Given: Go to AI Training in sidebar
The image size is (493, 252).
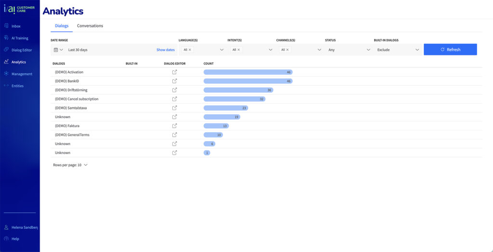Looking at the screenshot, I should (x=20, y=38).
